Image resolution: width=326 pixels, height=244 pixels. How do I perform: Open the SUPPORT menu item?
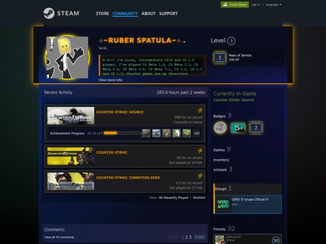168,13
